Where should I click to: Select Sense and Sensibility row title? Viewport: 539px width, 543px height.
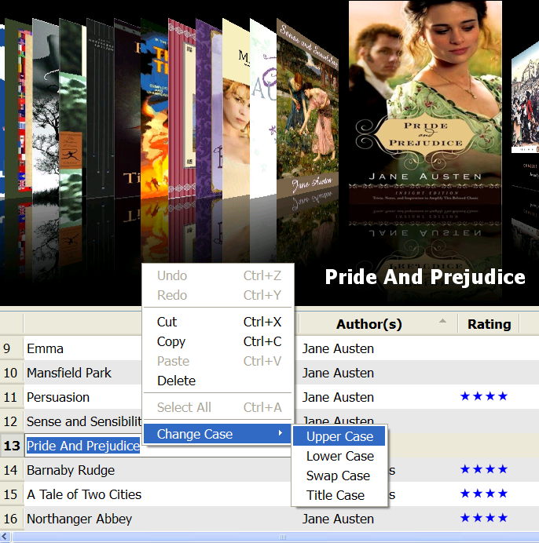[x=84, y=421]
